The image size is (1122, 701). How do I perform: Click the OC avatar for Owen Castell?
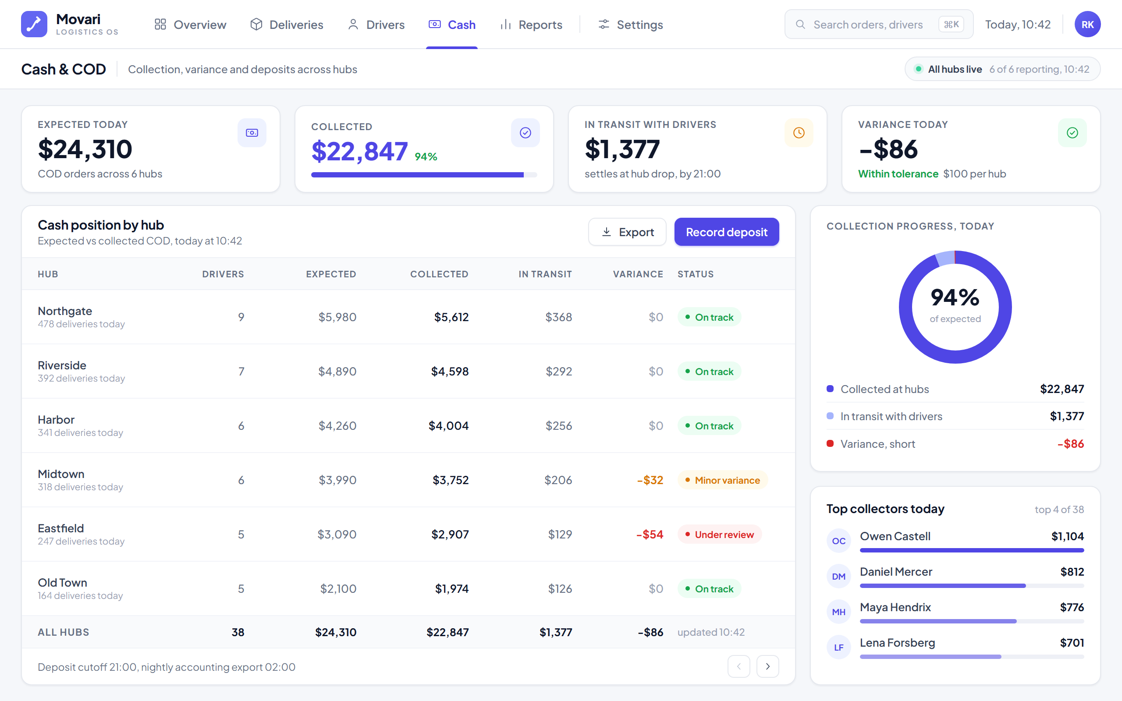[x=838, y=541]
